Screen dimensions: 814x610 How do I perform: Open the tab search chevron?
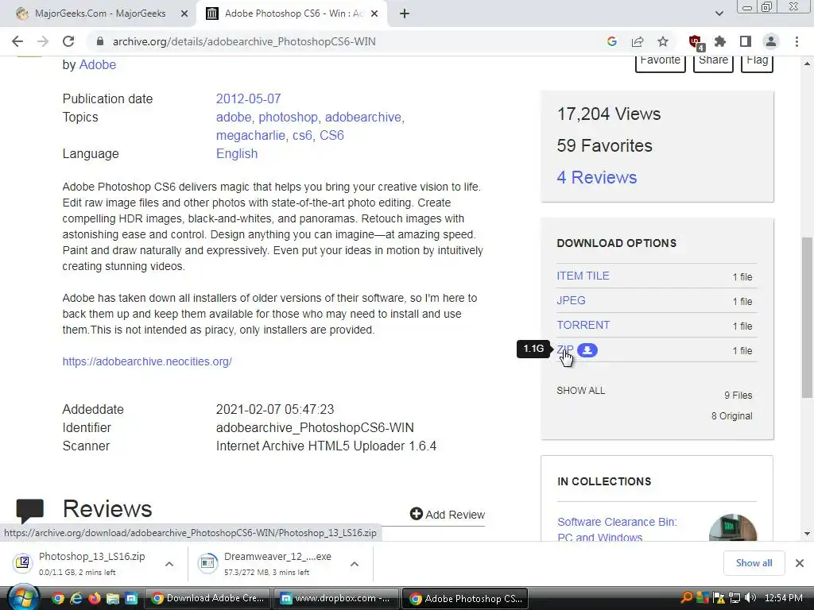click(x=719, y=14)
